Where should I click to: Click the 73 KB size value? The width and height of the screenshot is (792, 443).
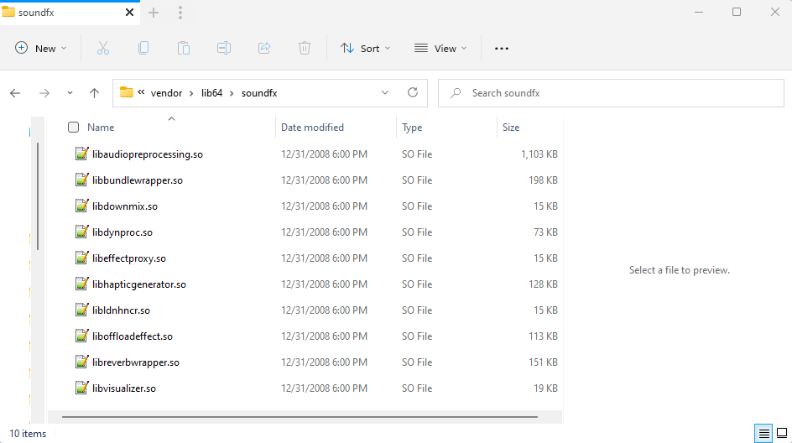coord(545,232)
